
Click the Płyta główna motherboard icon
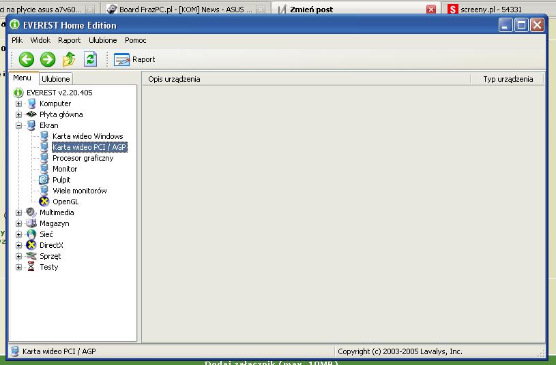(x=31, y=114)
